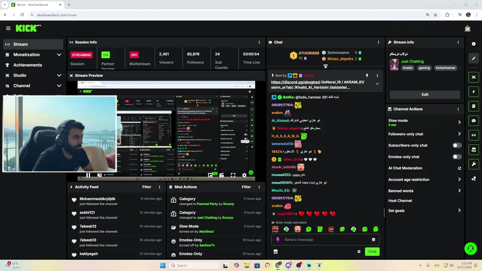Toggle the Chat bubble icon in right sidebar

coord(474,121)
